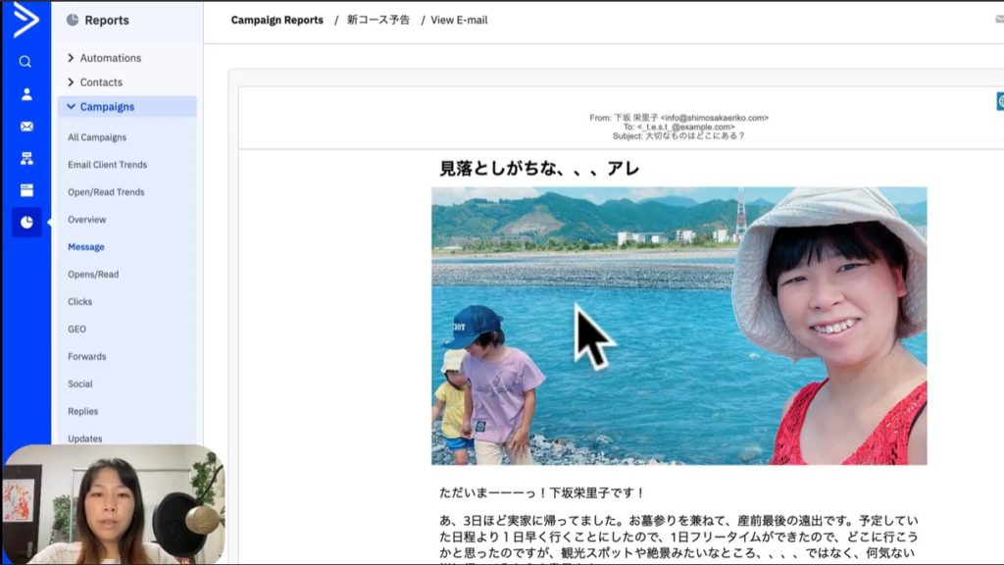Image resolution: width=1004 pixels, height=565 pixels.
Task: Show the Clicks report
Action: [x=80, y=302]
